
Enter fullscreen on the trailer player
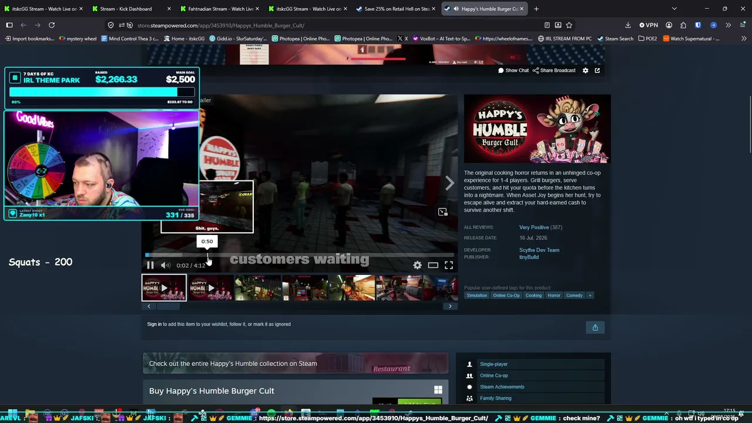click(449, 266)
